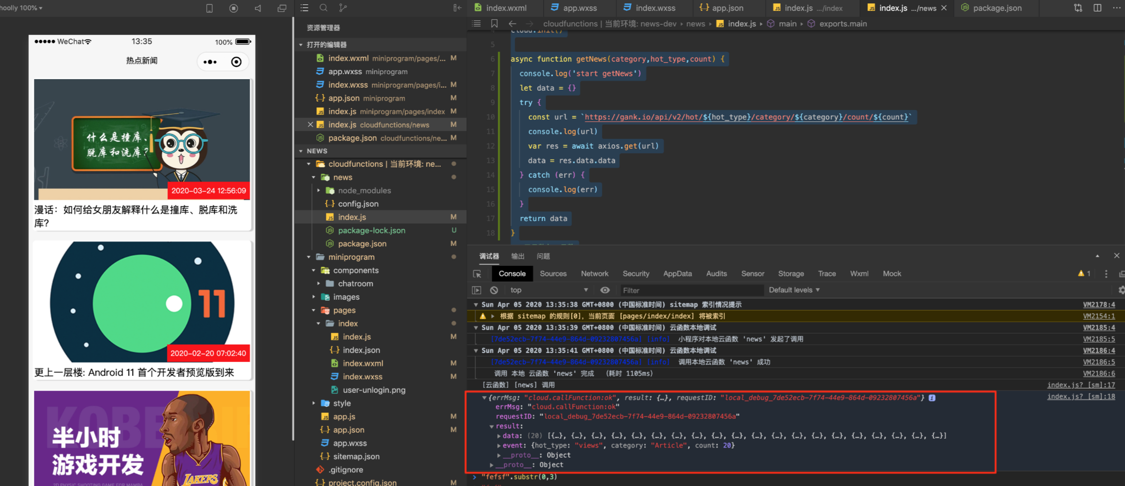Clear the console with the ban icon
The width and height of the screenshot is (1125, 486).
point(494,290)
